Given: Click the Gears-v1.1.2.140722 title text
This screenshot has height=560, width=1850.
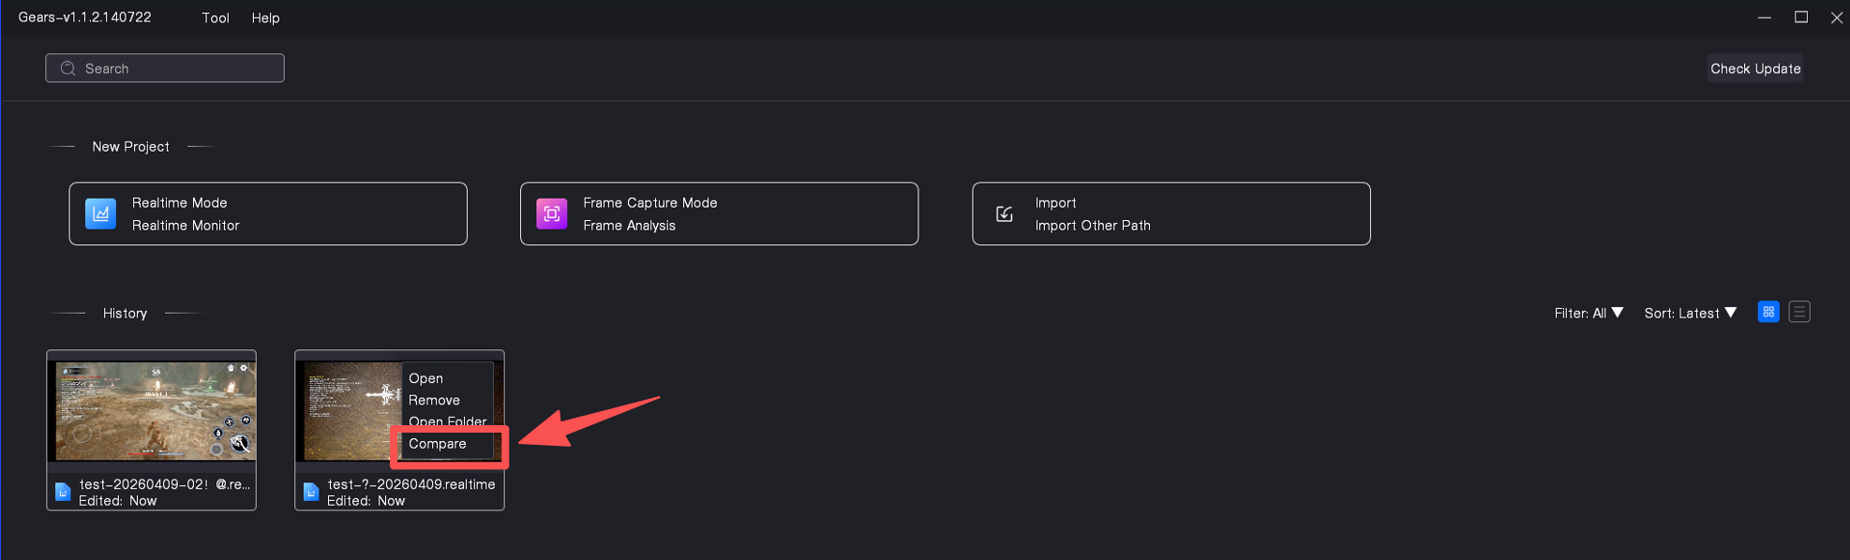Looking at the screenshot, I should click(x=84, y=17).
